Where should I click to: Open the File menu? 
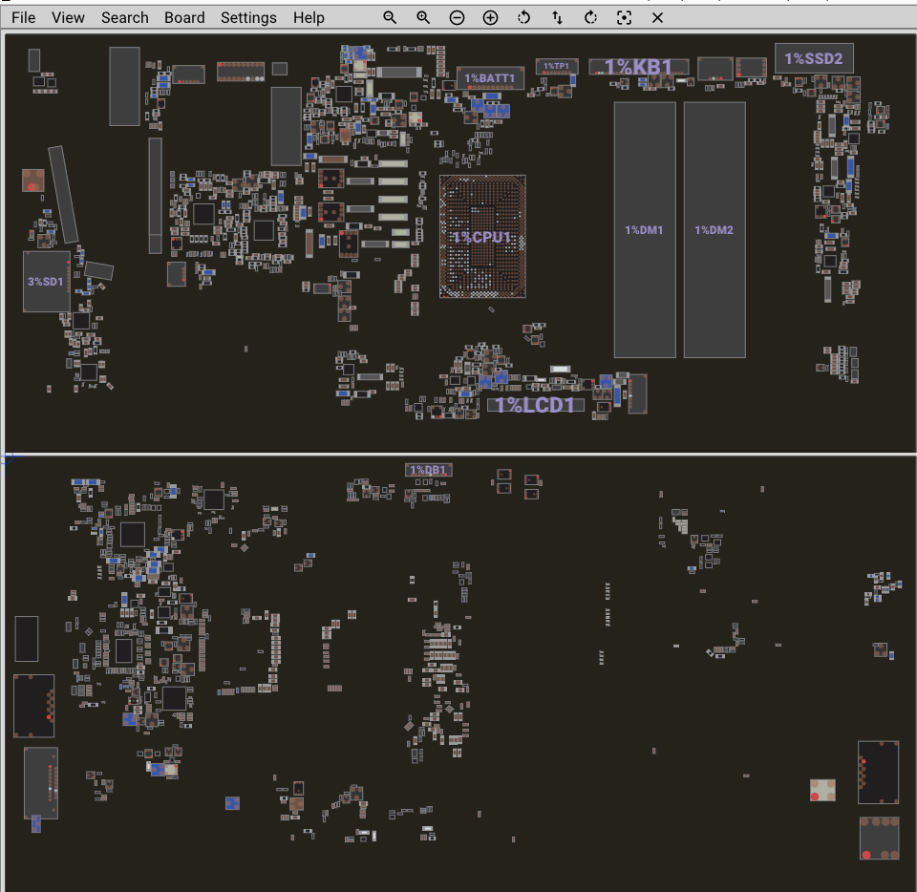pos(24,17)
